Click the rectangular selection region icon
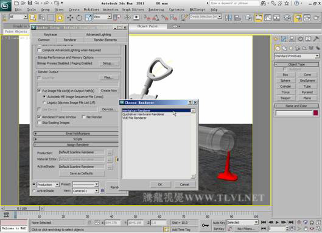 coord(51,18)
